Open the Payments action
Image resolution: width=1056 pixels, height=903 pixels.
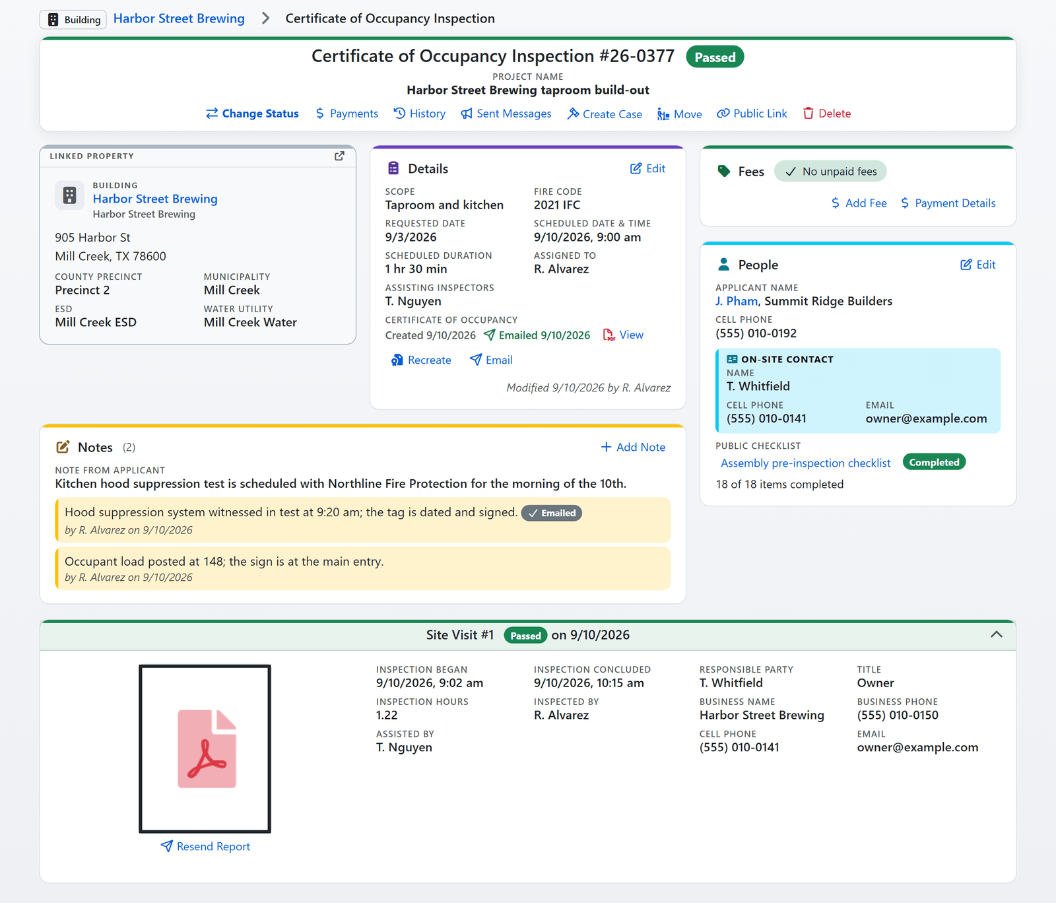(346, 114)
